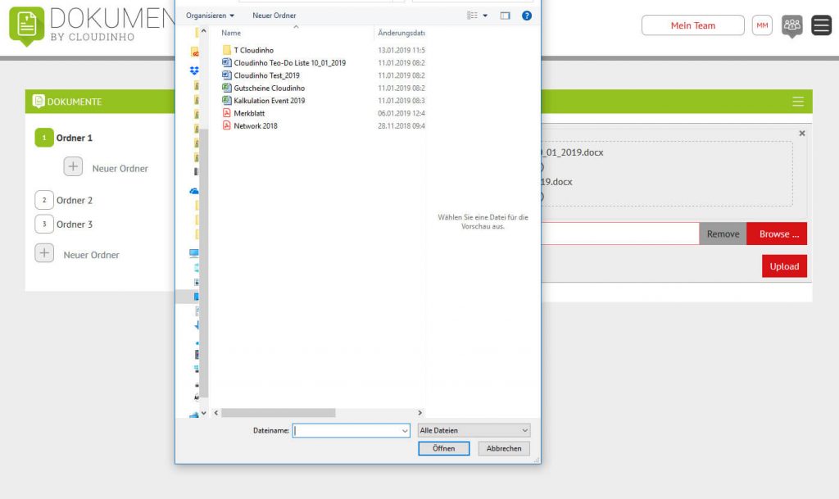Click the Abbrechen button

pyautogui.click(x=504, y=448)
